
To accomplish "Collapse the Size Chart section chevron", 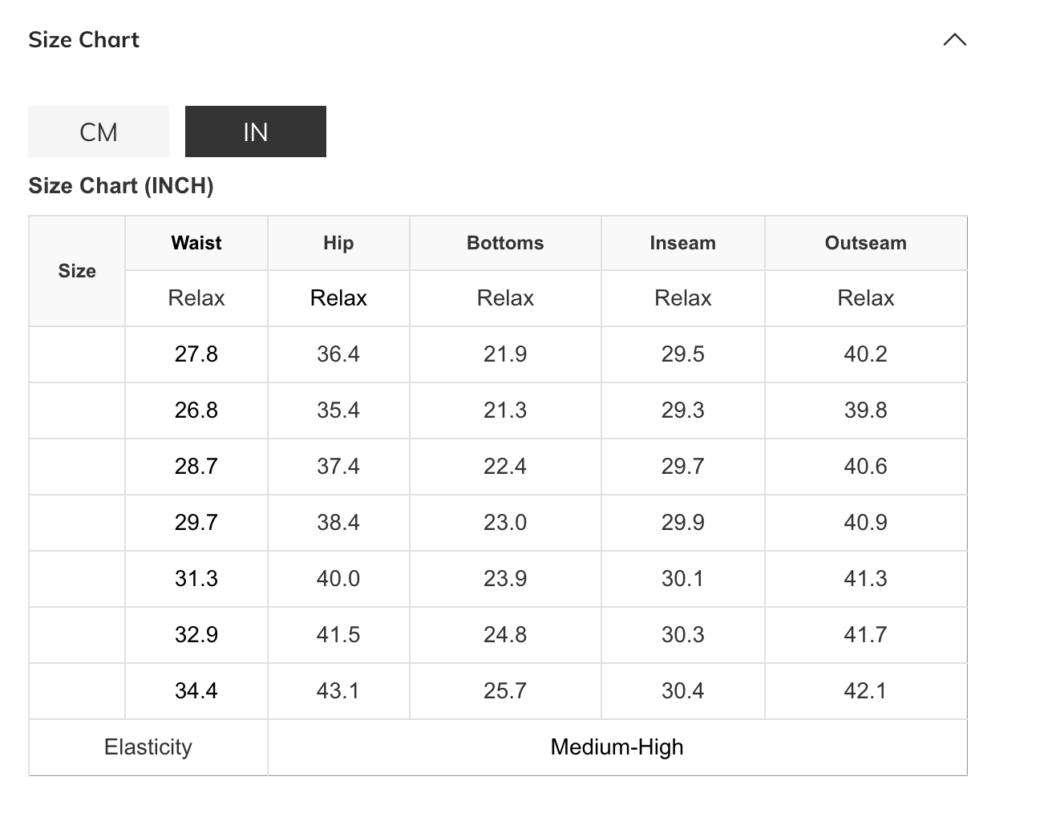I will tap(954, 40).
